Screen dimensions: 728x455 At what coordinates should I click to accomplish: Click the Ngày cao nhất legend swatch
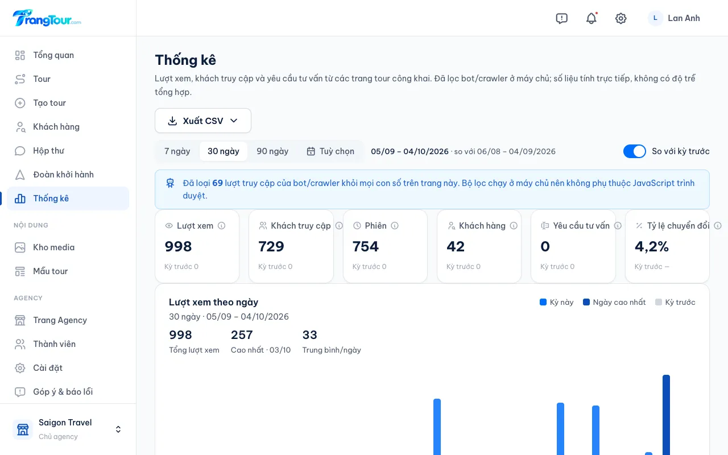click(x=586, y=302)
